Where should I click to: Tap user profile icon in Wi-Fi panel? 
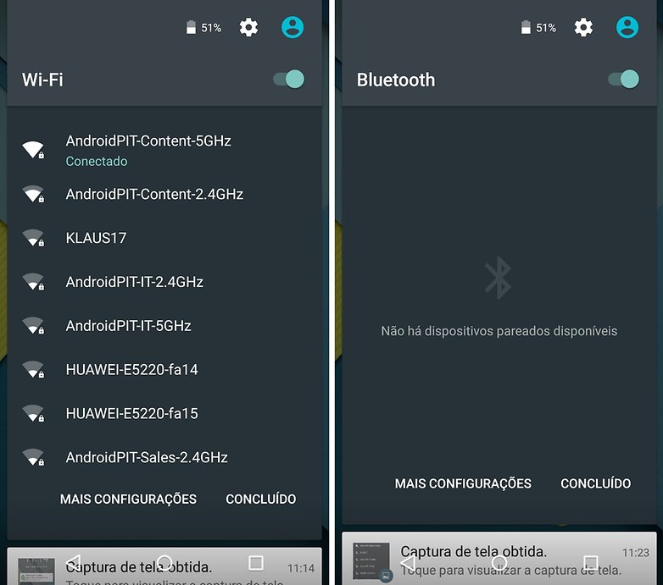[292, 27]
